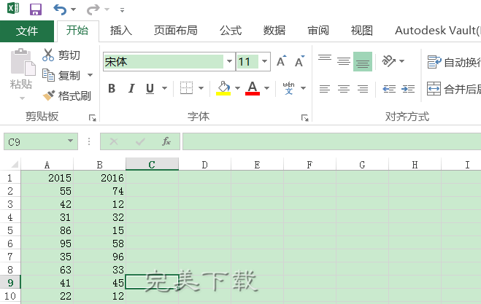Switch to the 数据 tab
The height and width of the screenshot is (304, 481).
pyautogui.click(x=274, y=31)
